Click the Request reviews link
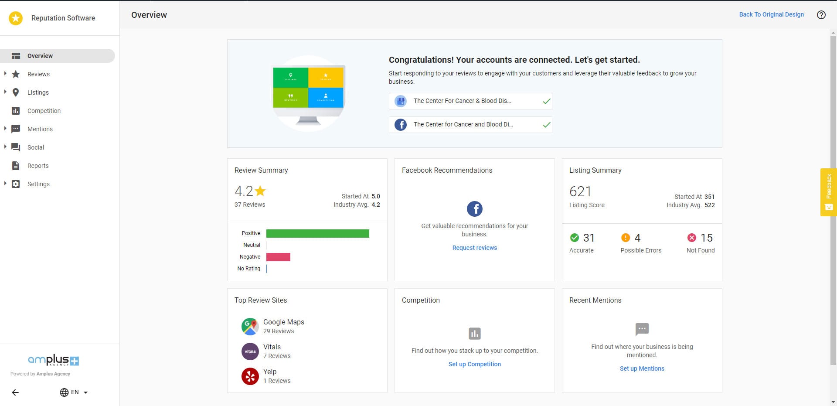The image size is (837, 406). coord(474,248)
